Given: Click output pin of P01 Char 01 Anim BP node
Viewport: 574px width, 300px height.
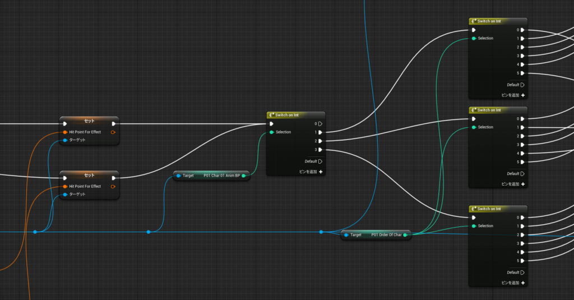Looking at the screenshot, I should pyautogui.click(x=244, y=176).
